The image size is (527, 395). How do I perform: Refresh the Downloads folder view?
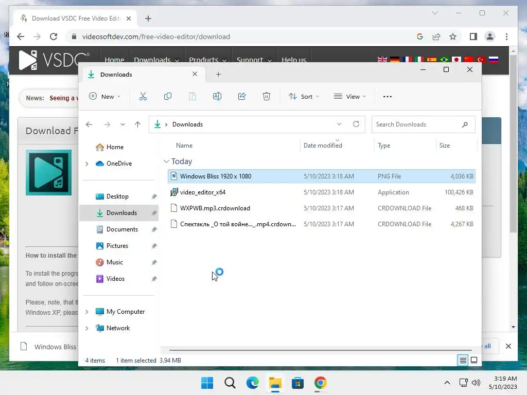[x=356, y=124]
